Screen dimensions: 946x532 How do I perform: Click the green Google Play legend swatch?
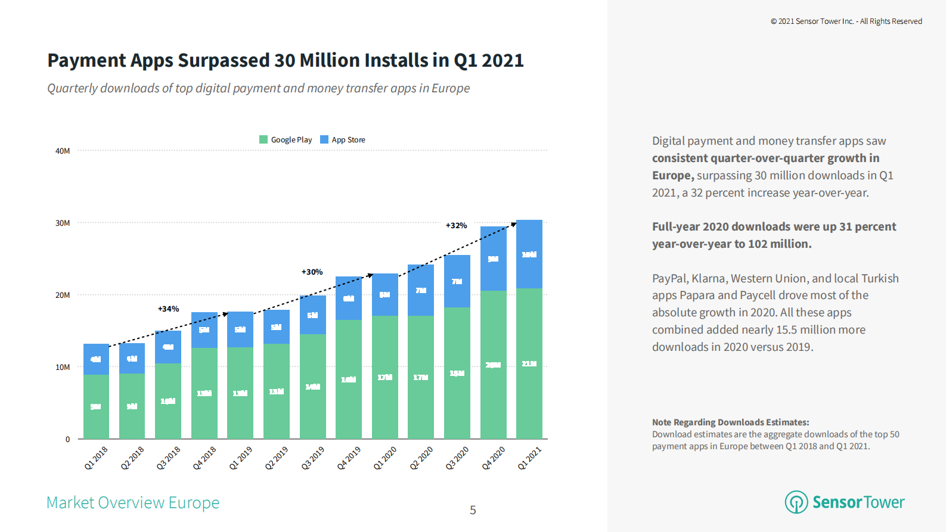[x=263, y=139]
